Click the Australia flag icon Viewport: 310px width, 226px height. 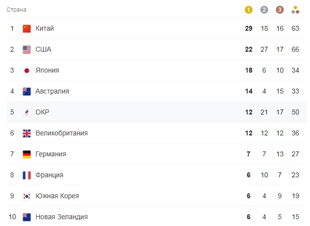[27, 92]
